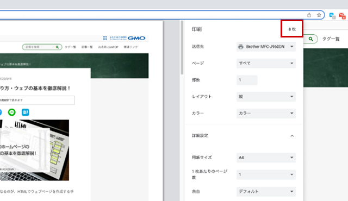
Task: Click the magnifier icon in preview search box
Action: (57, 47)
